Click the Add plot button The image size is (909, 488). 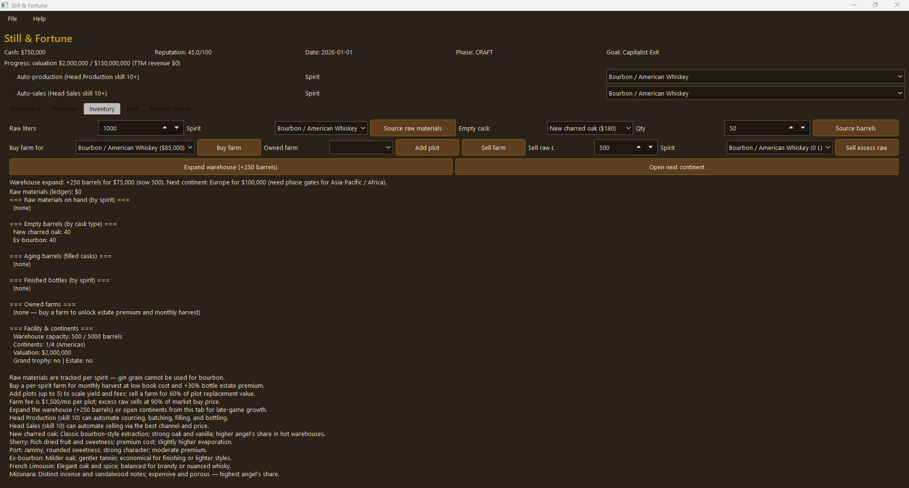tap(427, 148)
